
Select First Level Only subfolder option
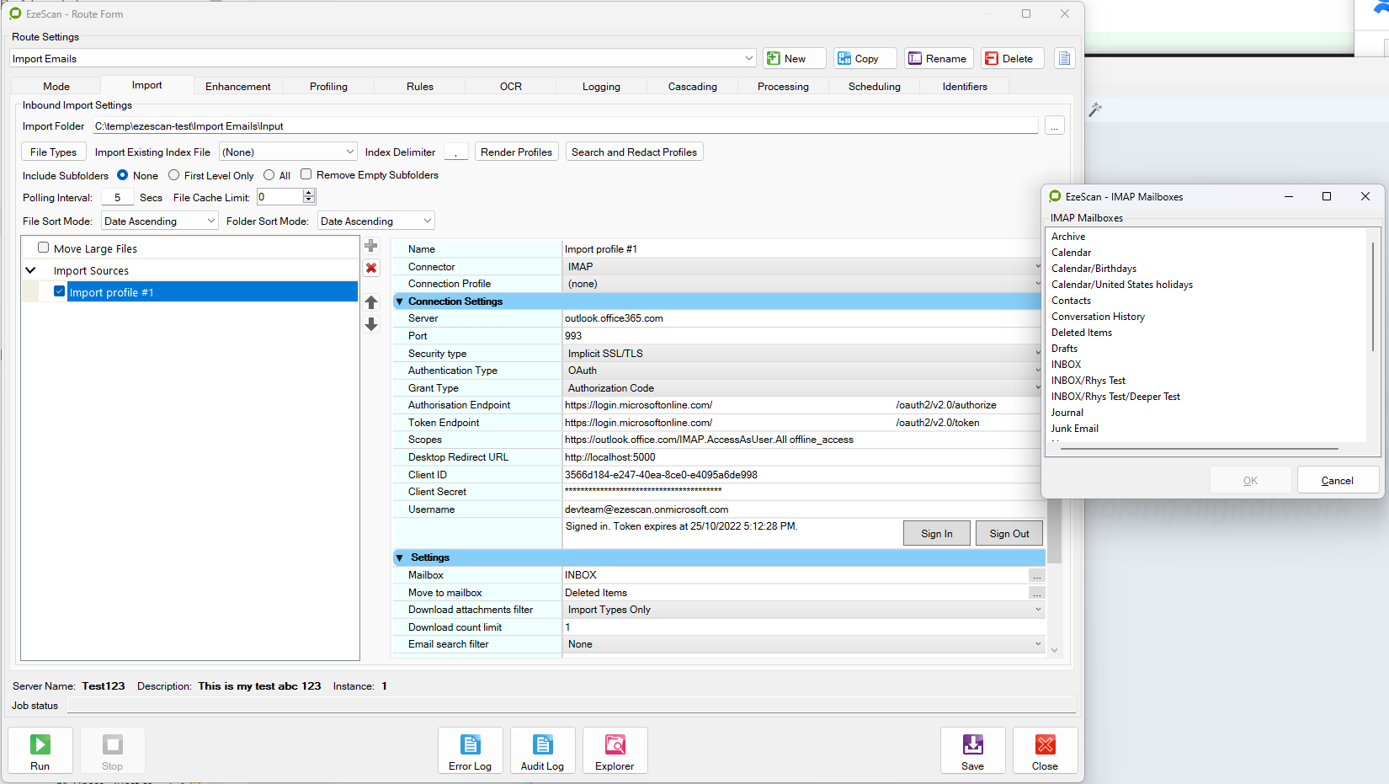click(174, 175)
